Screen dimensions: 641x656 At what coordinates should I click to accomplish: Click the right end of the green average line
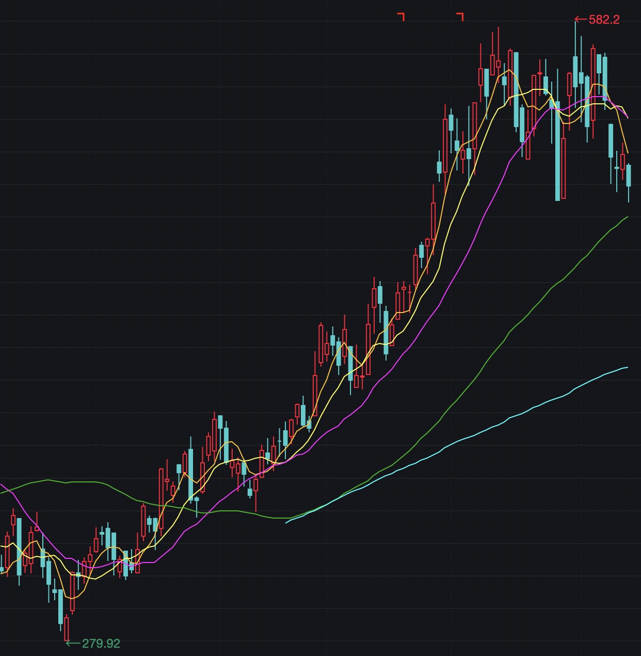coord(627,217)
